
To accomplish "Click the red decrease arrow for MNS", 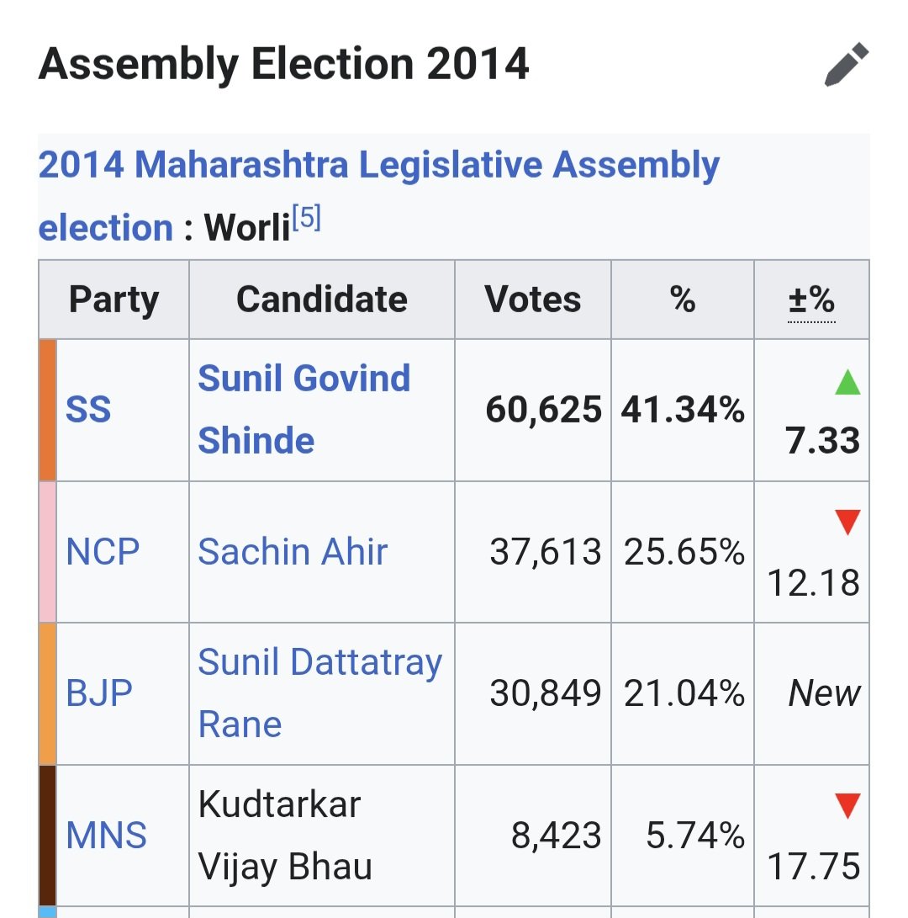I will 847,805.
